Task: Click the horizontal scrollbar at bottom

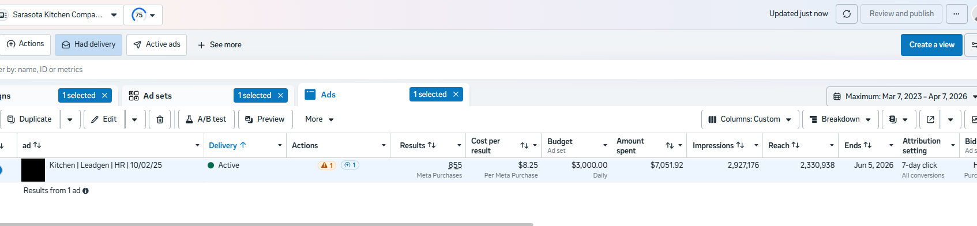Action: (x=266, y=224)
